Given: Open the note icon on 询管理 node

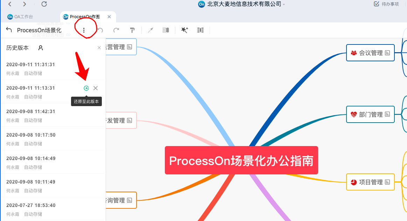Looking at the screenshot, I should coord(129,200).
